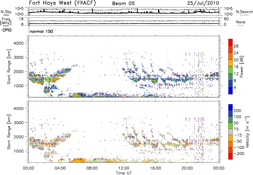Click the date '25/Jul/2010'
Image resolution: width=253 pixels, height=175 pixels.
[203, 3]
